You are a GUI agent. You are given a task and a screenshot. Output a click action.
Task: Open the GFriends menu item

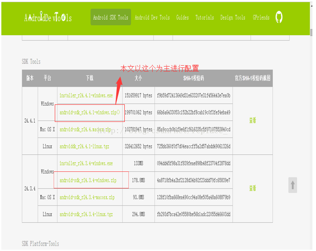pos(261,18)
